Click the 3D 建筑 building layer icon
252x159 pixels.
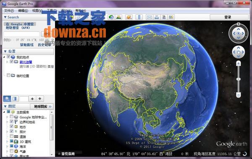coord(16,142)
